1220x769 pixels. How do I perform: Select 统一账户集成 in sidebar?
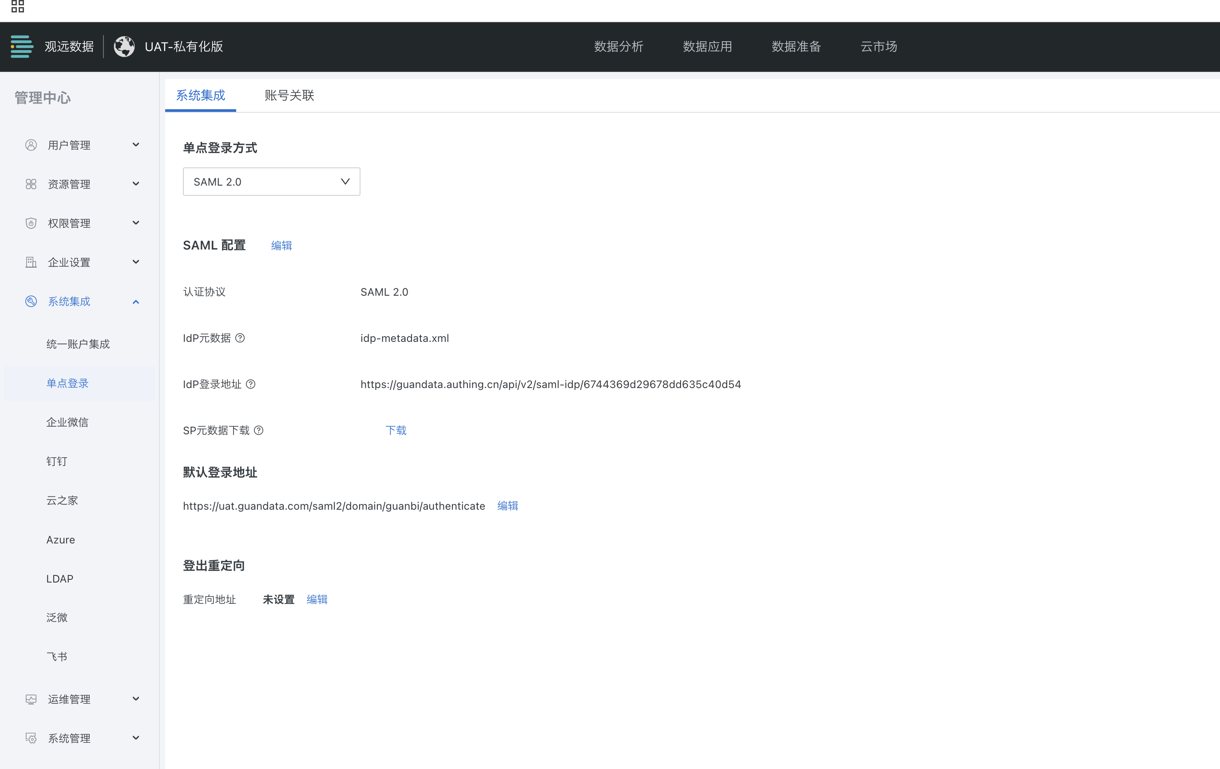click(x=78, y=345)
